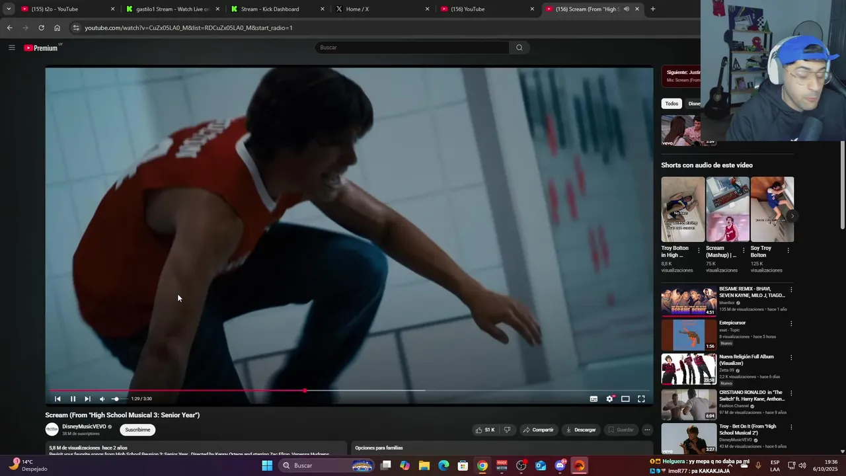Image resolution: width=846 pixels, height=476 pixels.
Task: Skip to previous video in playlist
Action: pos(58,399)
